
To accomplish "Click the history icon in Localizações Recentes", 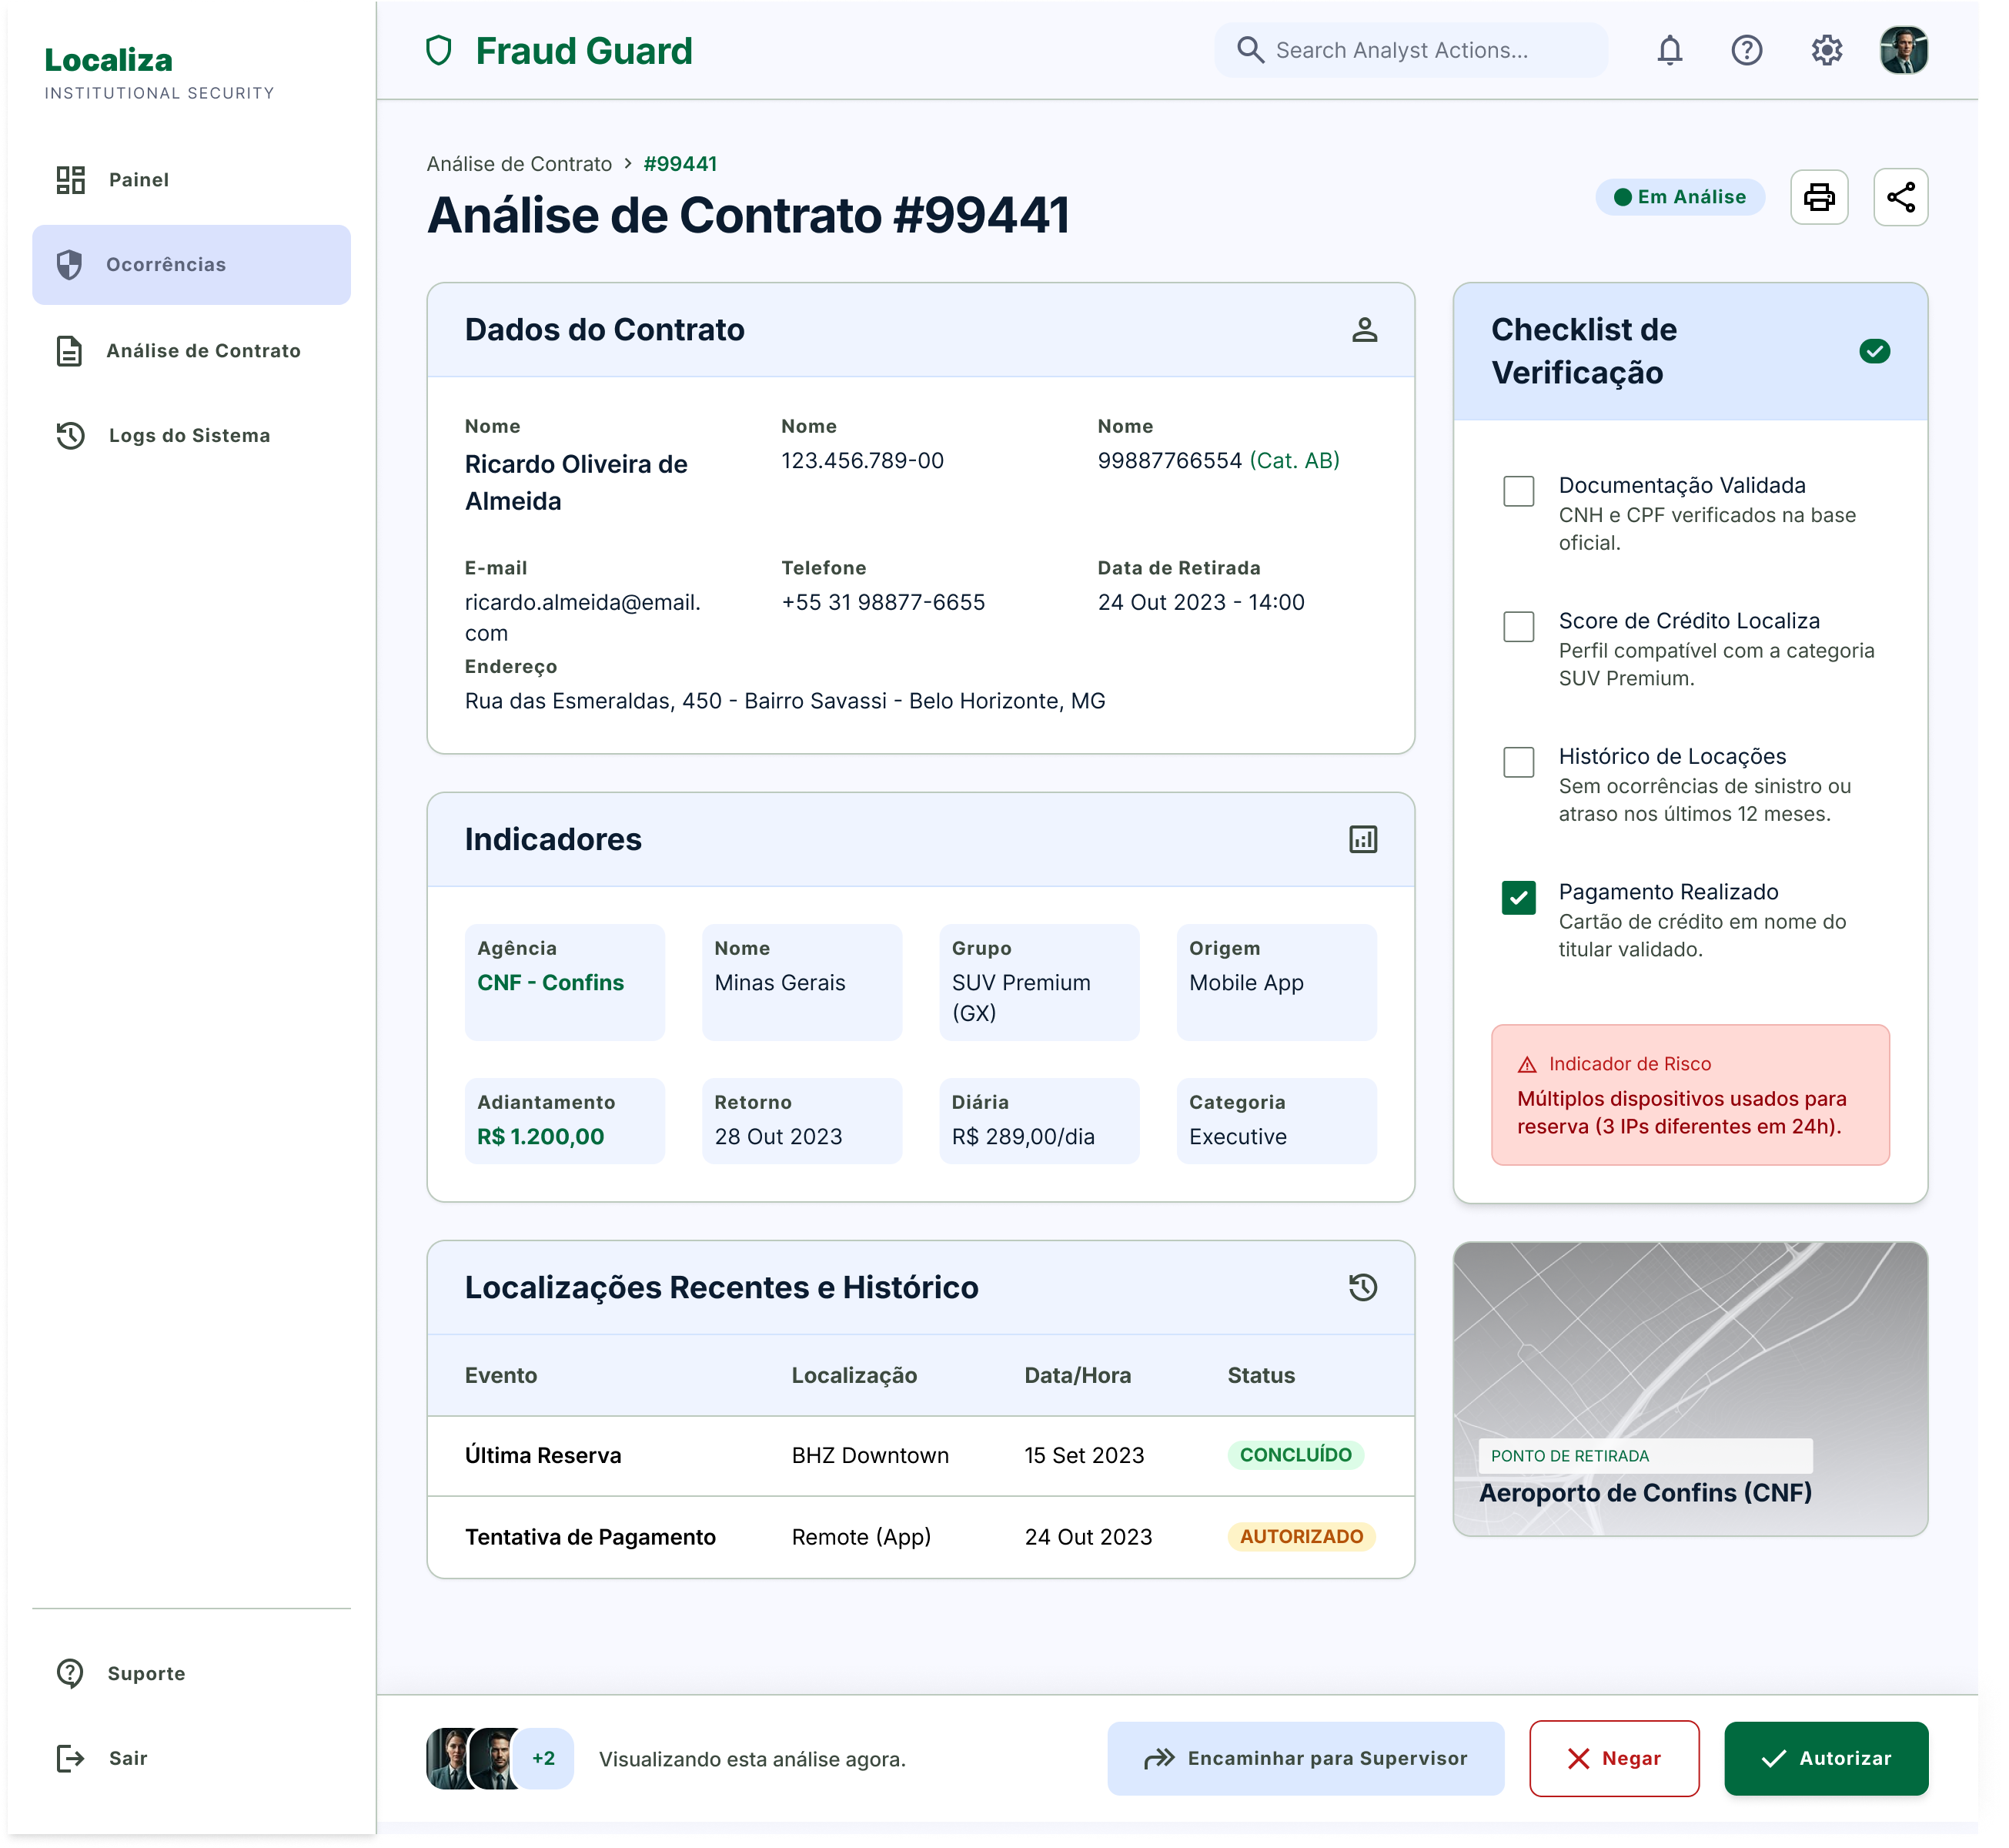I will click(1363, 1287).
